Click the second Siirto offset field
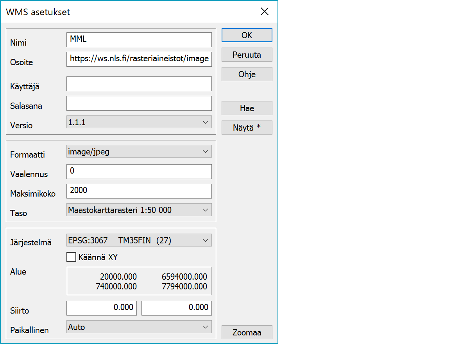 176,308
